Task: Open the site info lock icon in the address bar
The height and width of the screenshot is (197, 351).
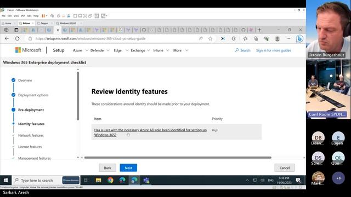Action: tap(30, 39)
